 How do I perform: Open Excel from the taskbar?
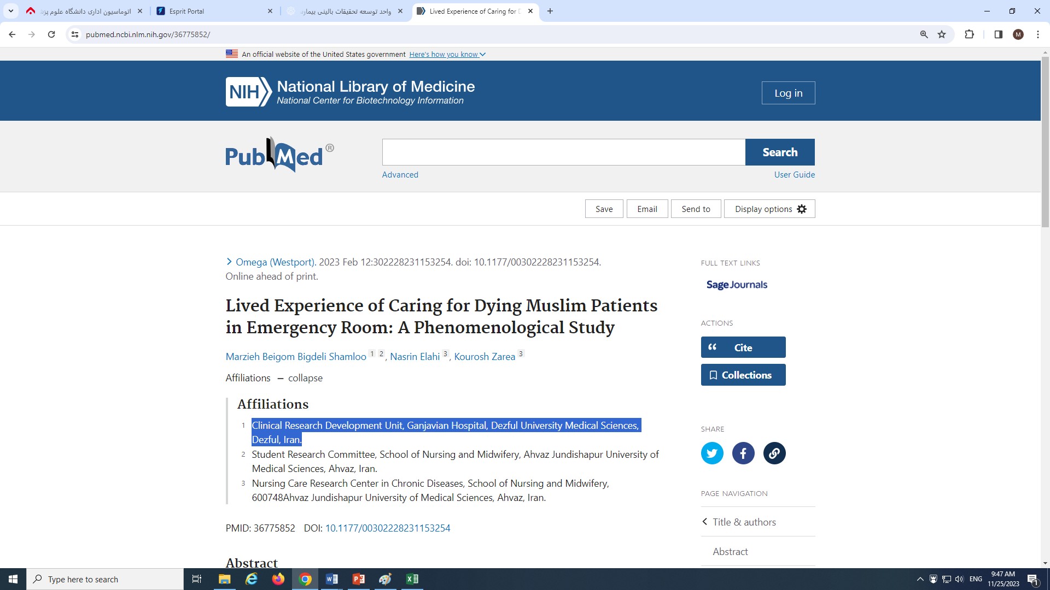click(x=412, y=579)
